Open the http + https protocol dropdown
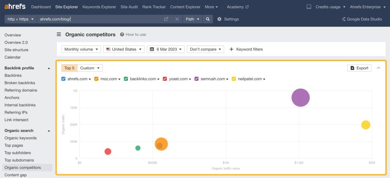This screenshot has width=390, height=178. point(21,19)
